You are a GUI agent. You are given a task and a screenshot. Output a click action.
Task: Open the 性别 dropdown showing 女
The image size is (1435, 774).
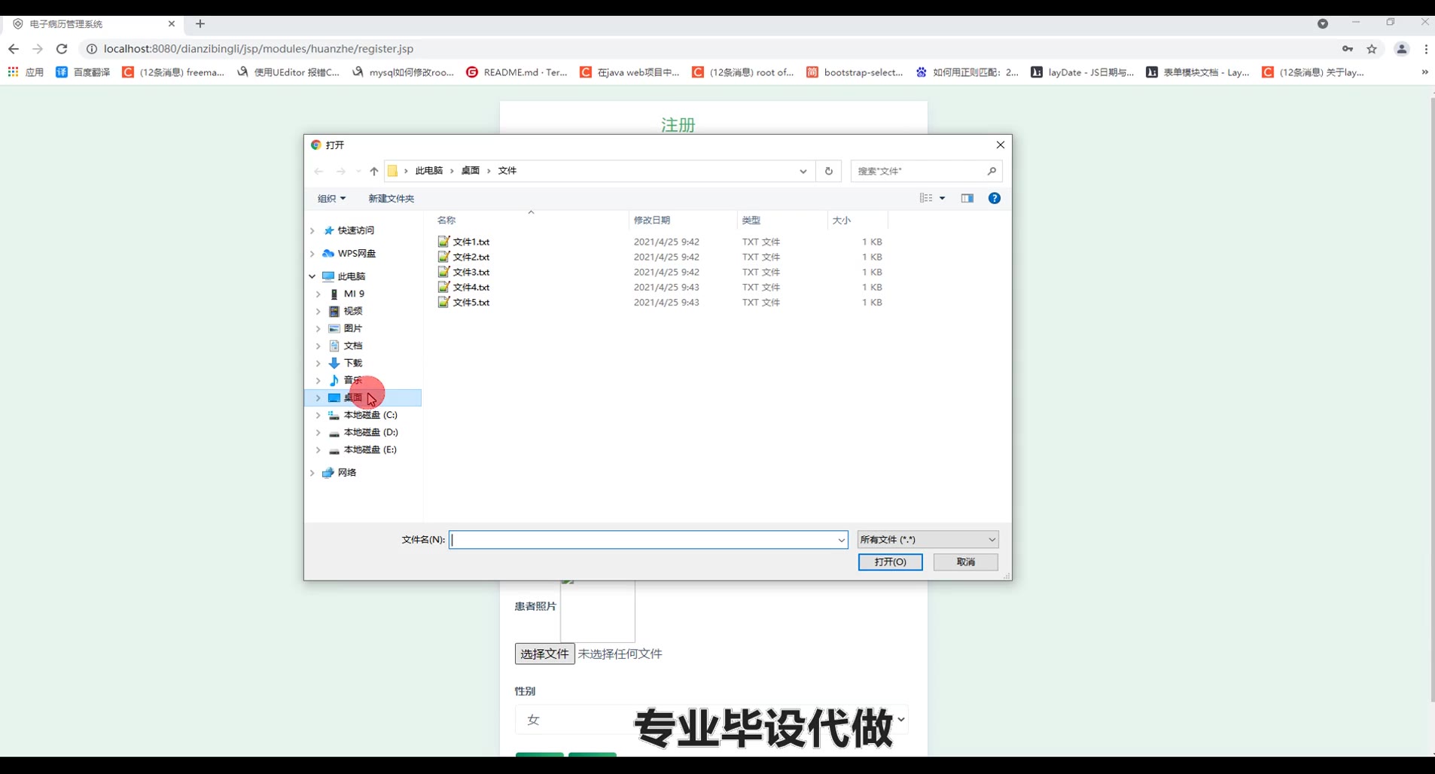pos(711,720)
